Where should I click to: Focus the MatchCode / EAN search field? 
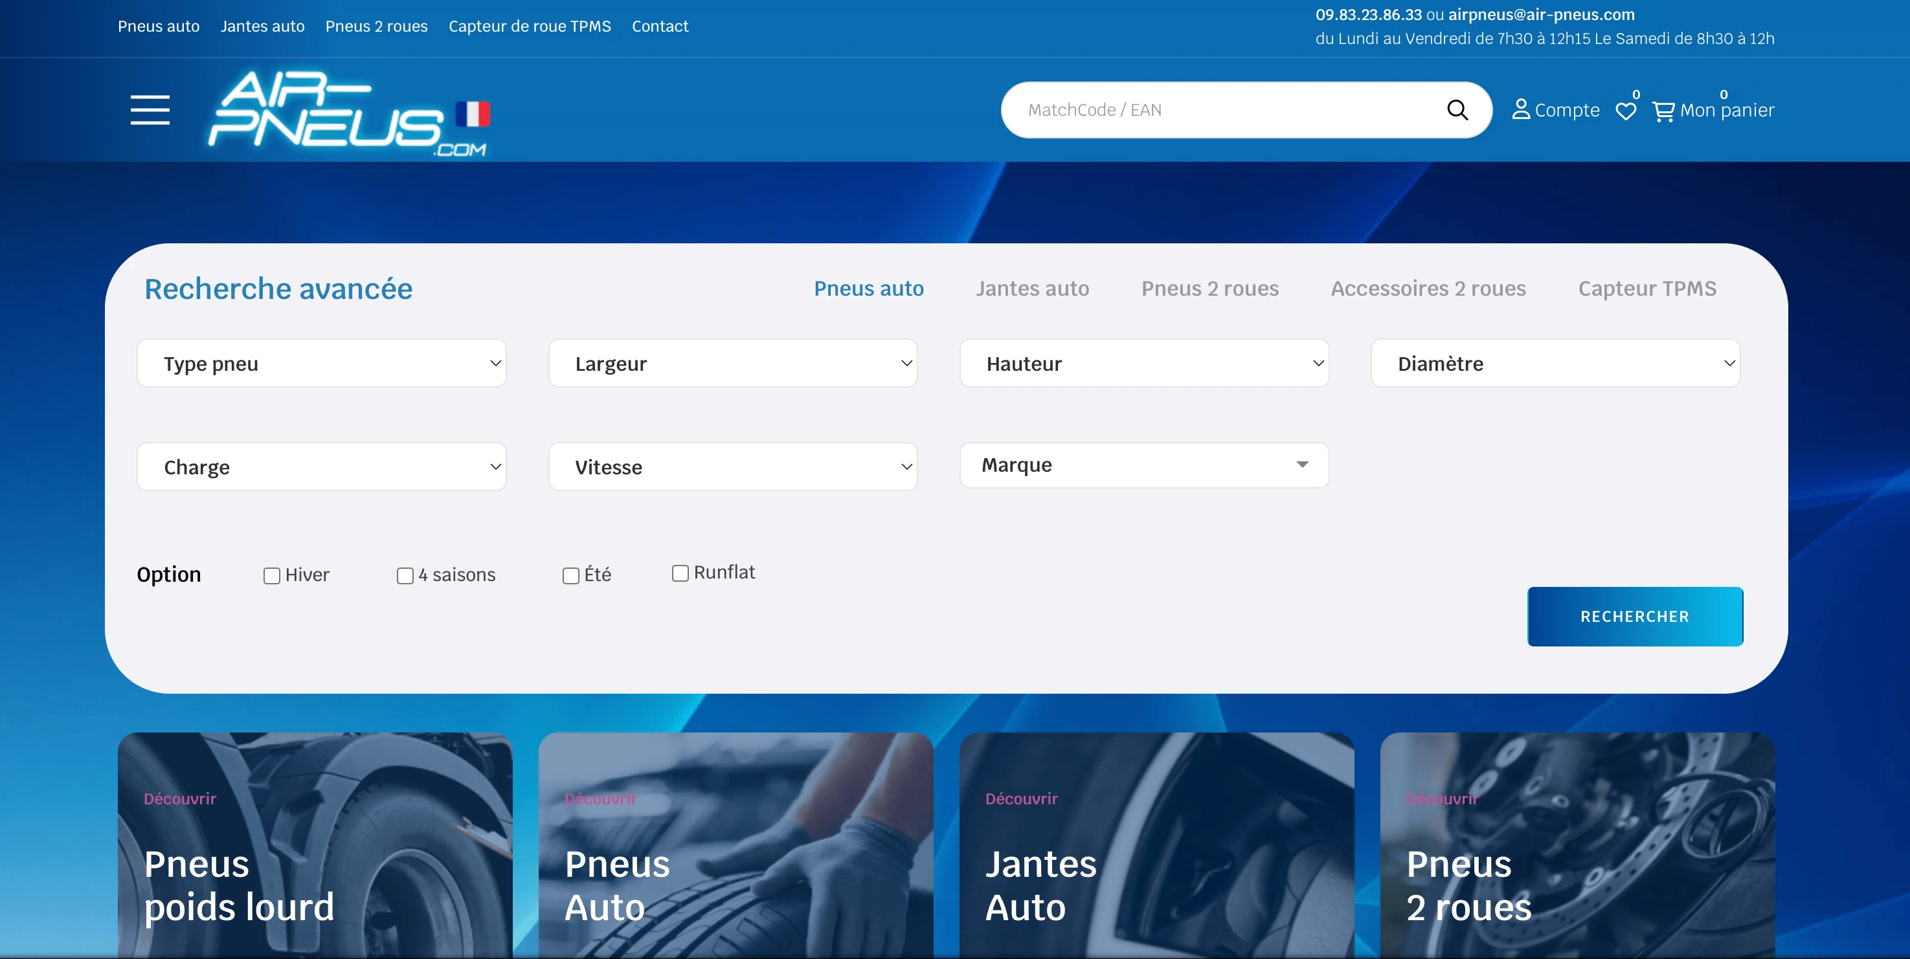pyautogui.click(x=1224, y=110)
